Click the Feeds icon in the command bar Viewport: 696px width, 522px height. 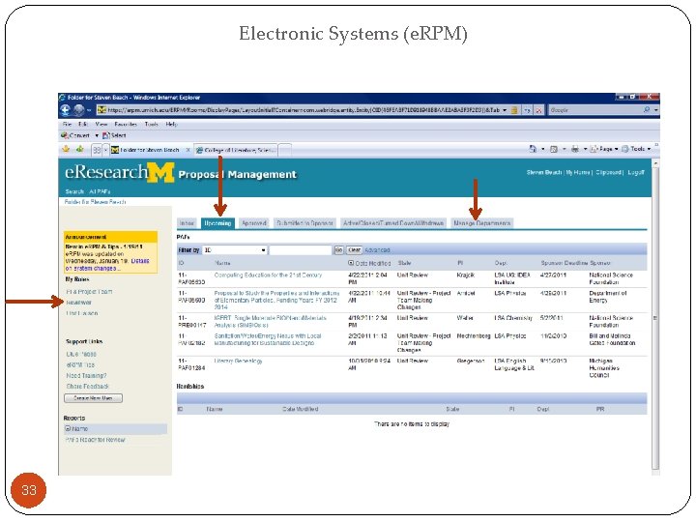[554, 149]
